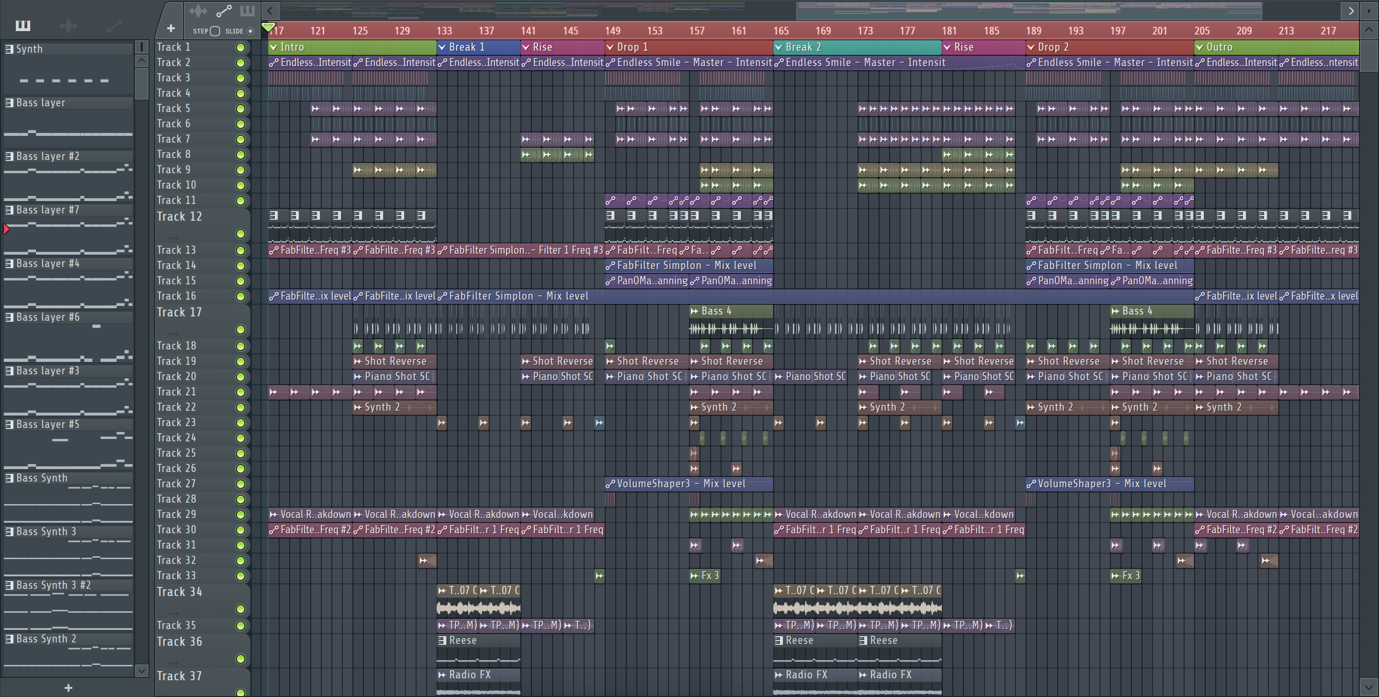
Task: Mute Track 5 with its green switch
Action: [240, 109]
